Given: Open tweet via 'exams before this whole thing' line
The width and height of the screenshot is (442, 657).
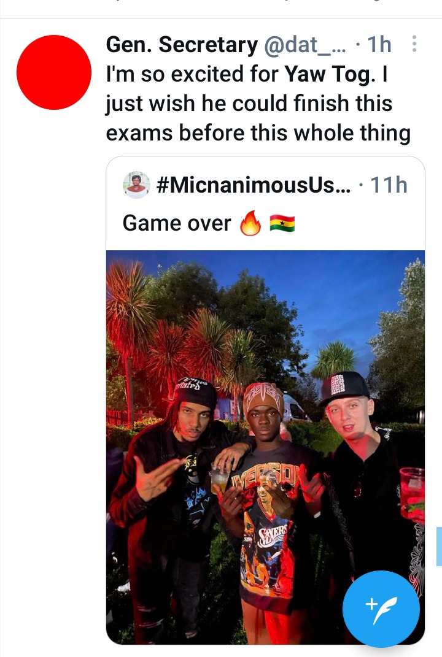Looking at the screenshot, I should (x=258, y=134).
